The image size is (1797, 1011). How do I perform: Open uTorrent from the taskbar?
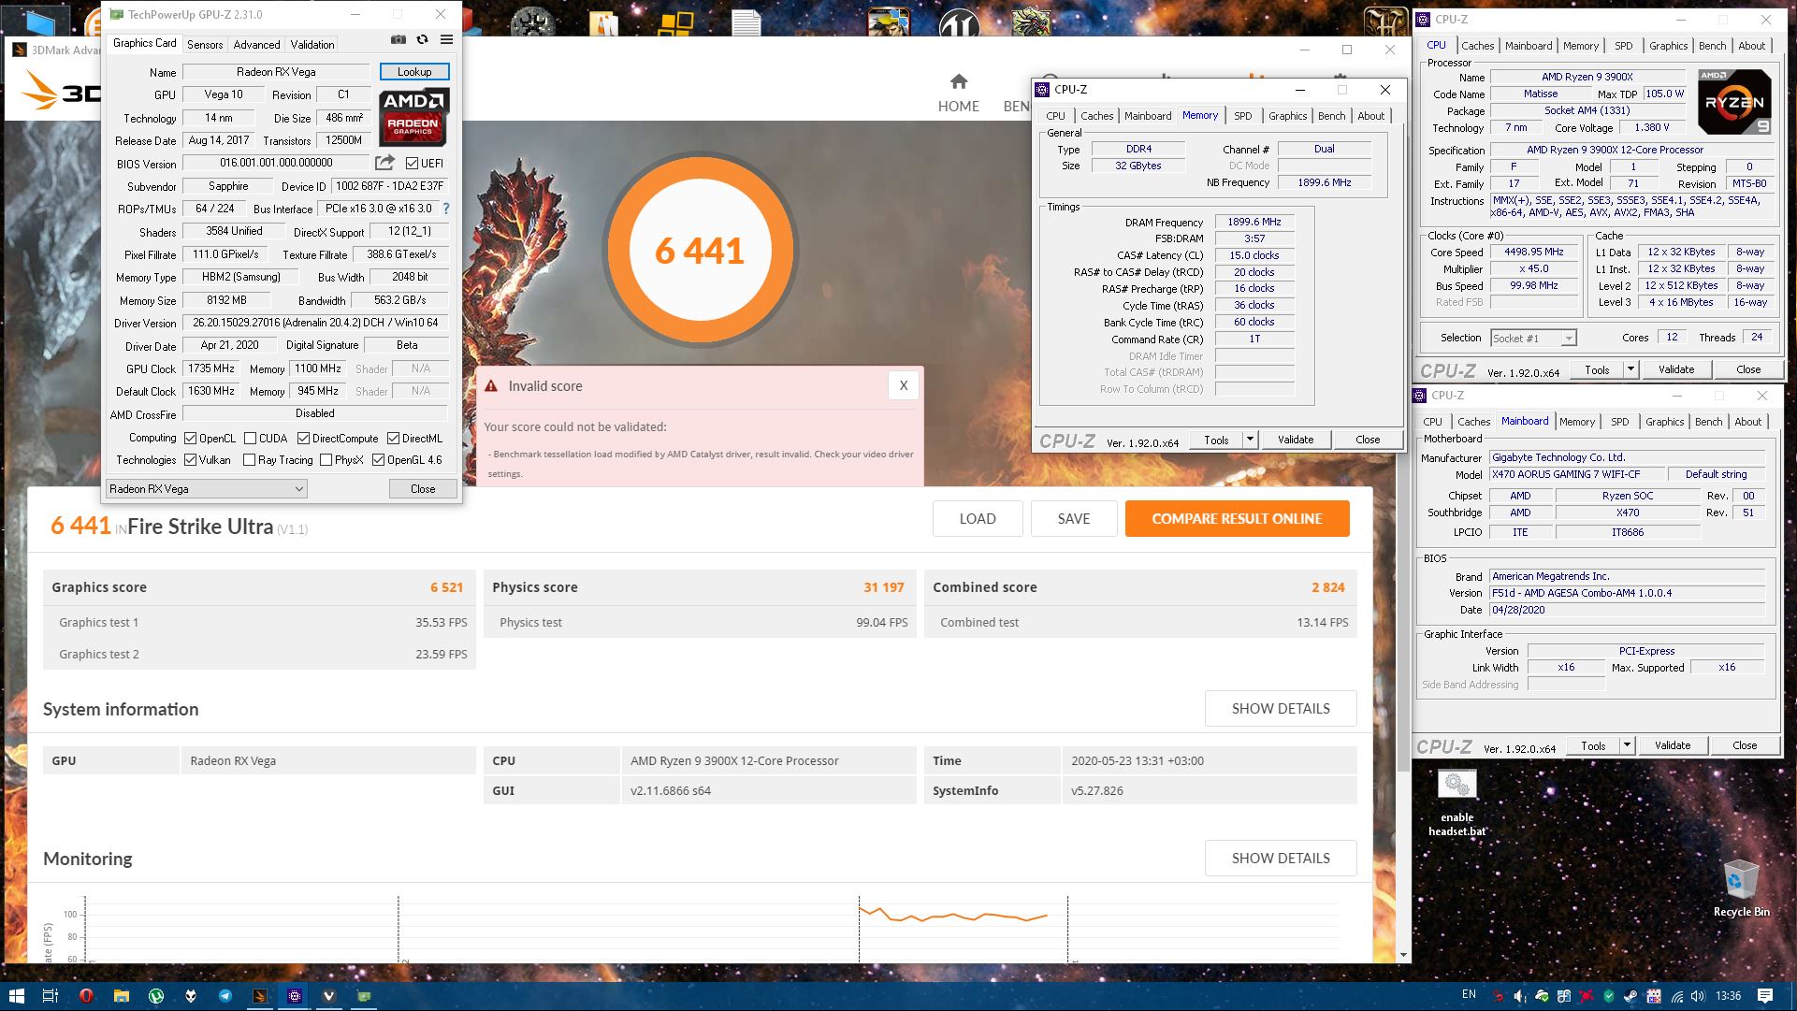(x=155, y=996)
